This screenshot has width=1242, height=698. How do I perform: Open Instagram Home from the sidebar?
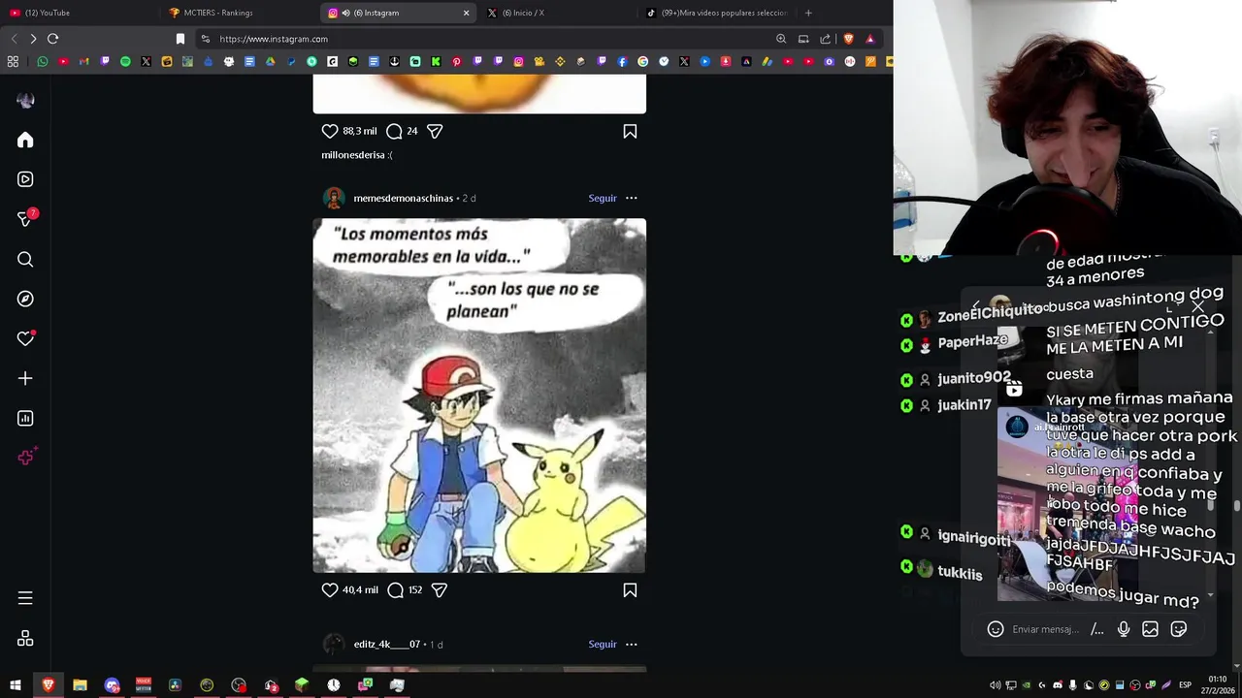[25, 141]
